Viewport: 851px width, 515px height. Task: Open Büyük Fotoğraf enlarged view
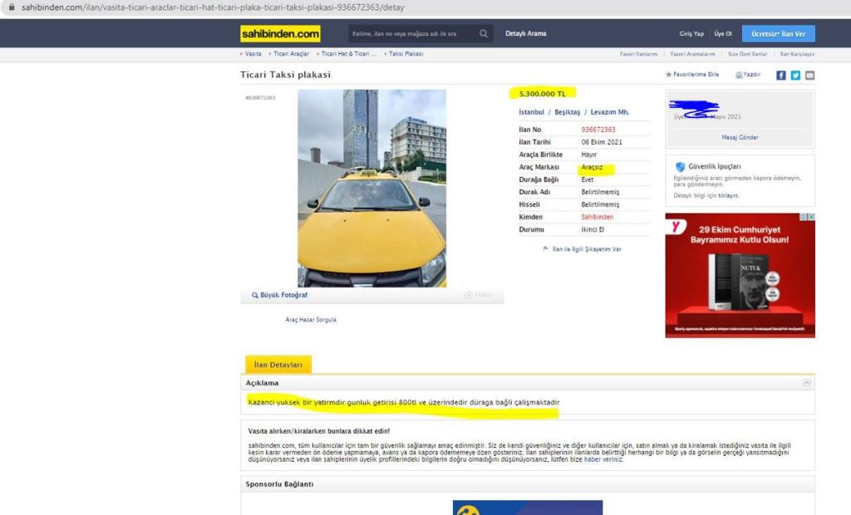279,295
